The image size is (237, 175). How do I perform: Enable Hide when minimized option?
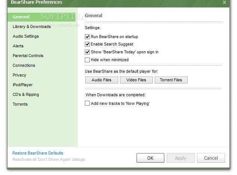coord(87,60)
